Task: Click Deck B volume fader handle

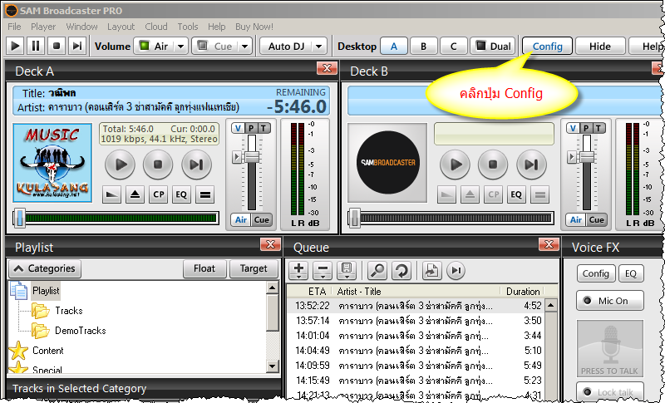Action: pos(587,157)
